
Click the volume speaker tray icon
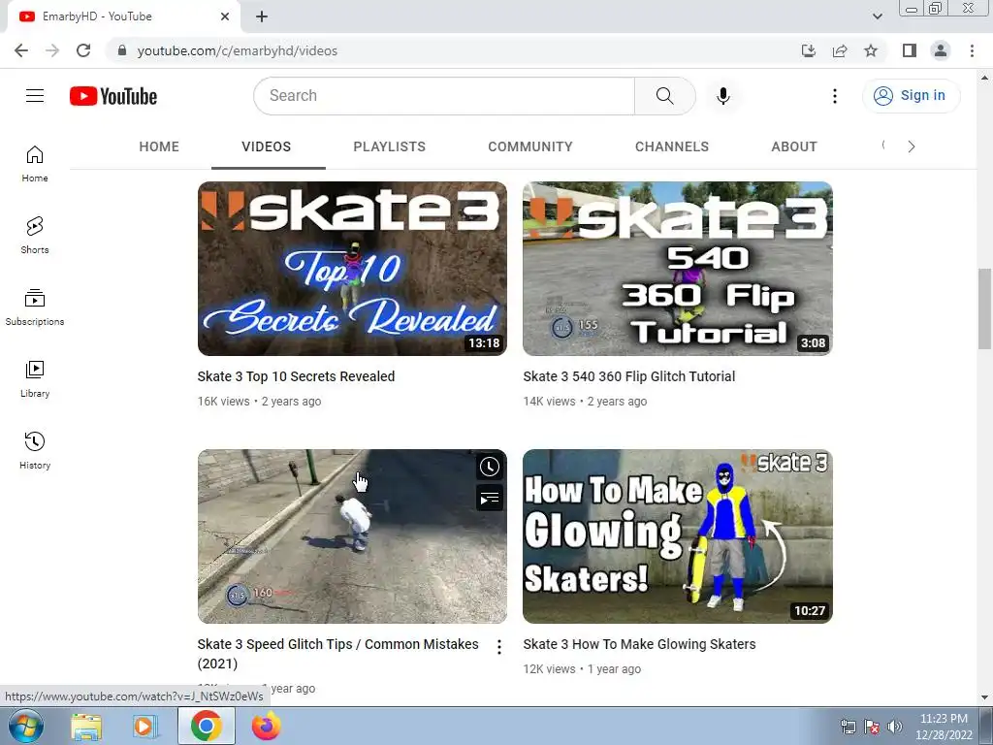pos(895,727)
